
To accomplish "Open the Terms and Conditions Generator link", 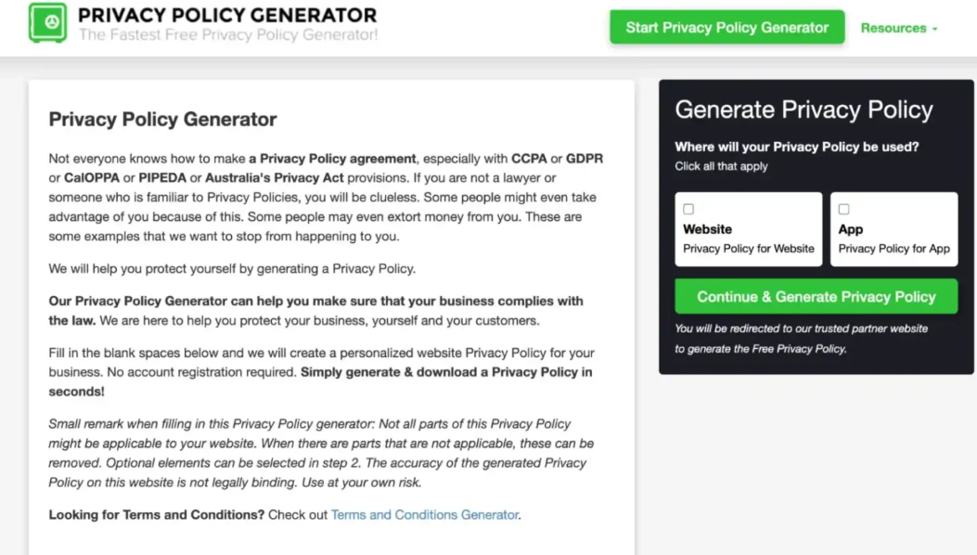I will (x=425, y=514).
